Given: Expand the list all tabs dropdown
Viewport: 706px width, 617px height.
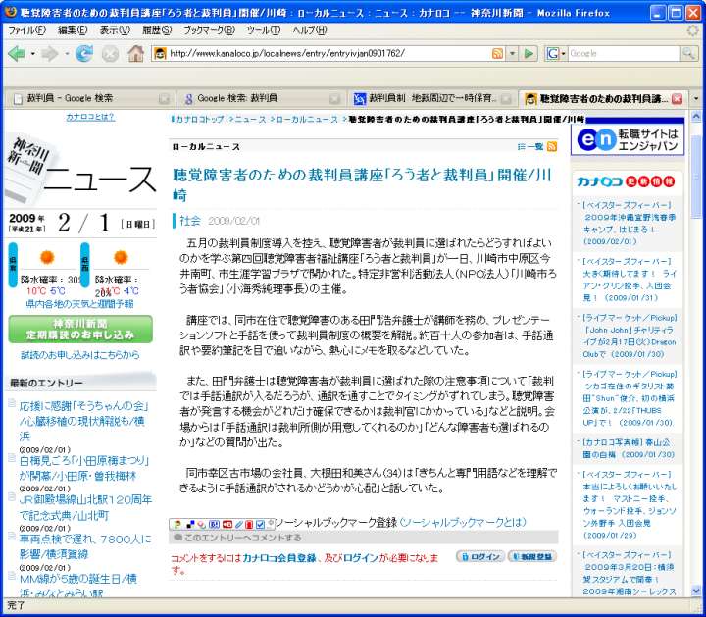Looking at the screenshot, I should (696, 99).
